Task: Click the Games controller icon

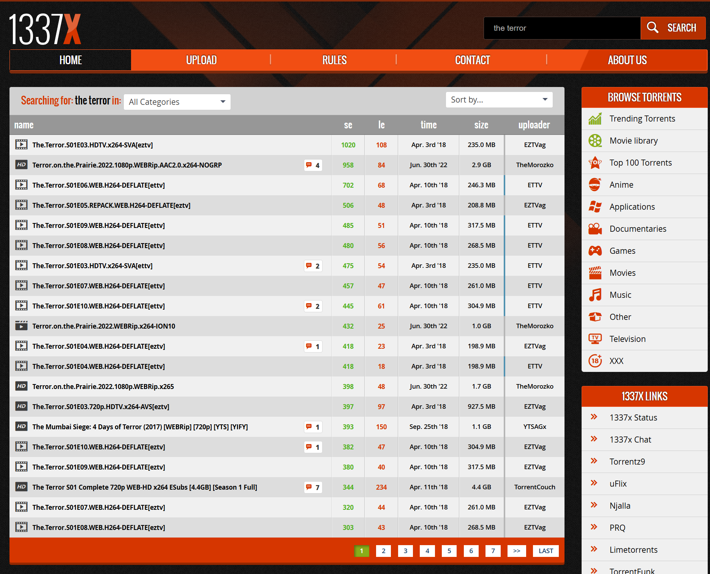Action: coord(595,251)
